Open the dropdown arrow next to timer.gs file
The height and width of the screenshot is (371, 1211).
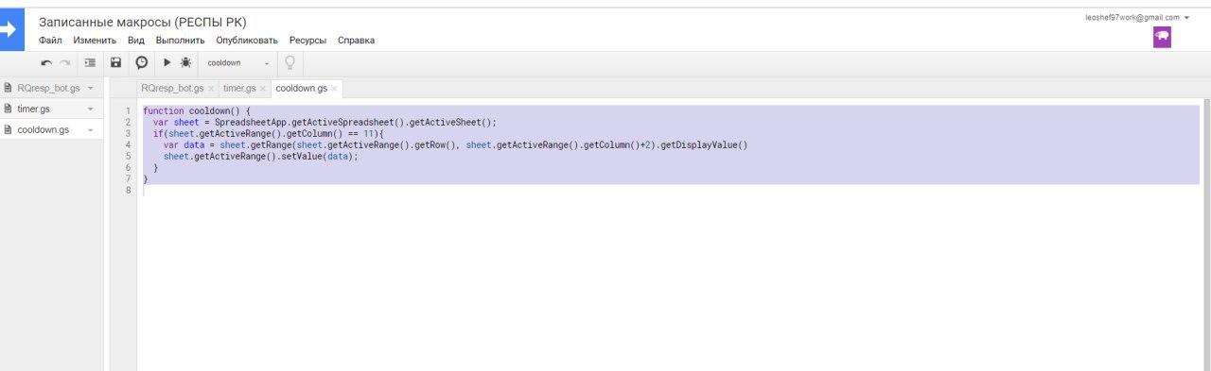pyautogui.click(x=90, y=109)
